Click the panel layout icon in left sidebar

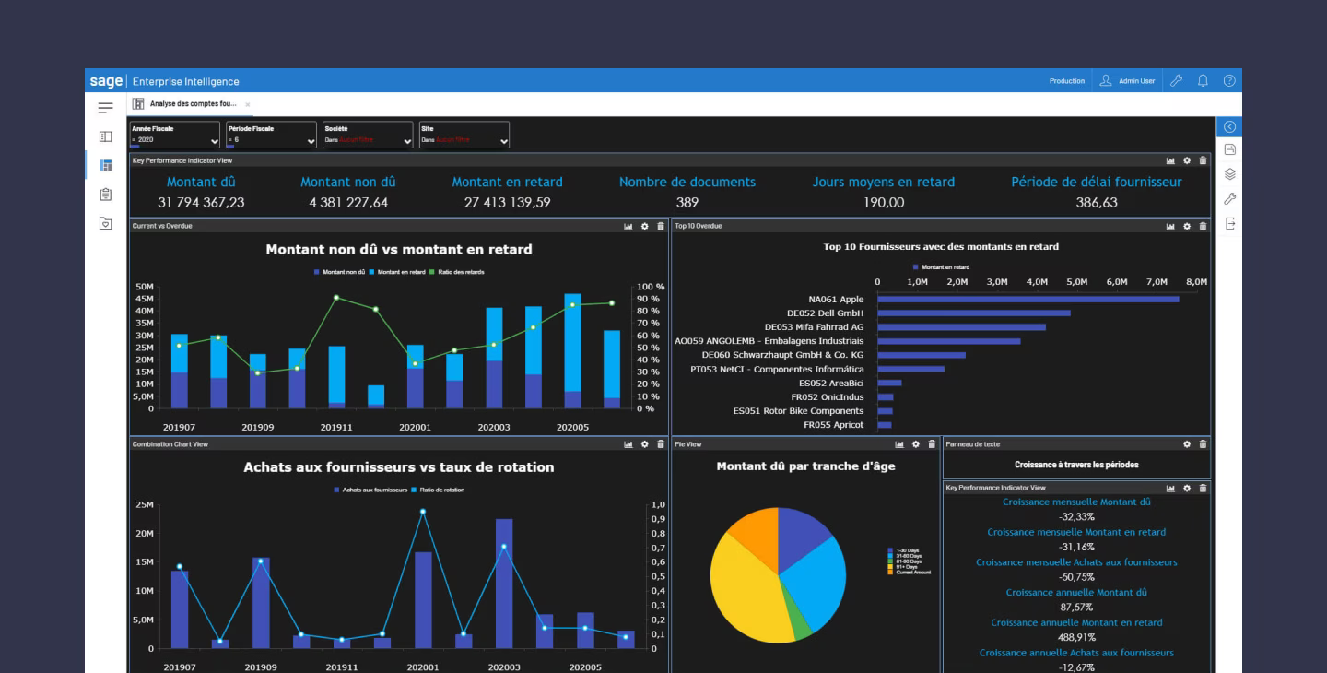[x=105, y=136]
